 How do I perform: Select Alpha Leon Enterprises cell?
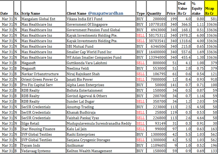click(x=101, y=85)
